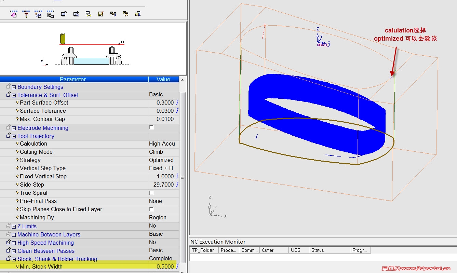The image size is (457, 273).
Task: Click the TP_Folder column header
Action: pyautogui.click(x=204, y=250)
